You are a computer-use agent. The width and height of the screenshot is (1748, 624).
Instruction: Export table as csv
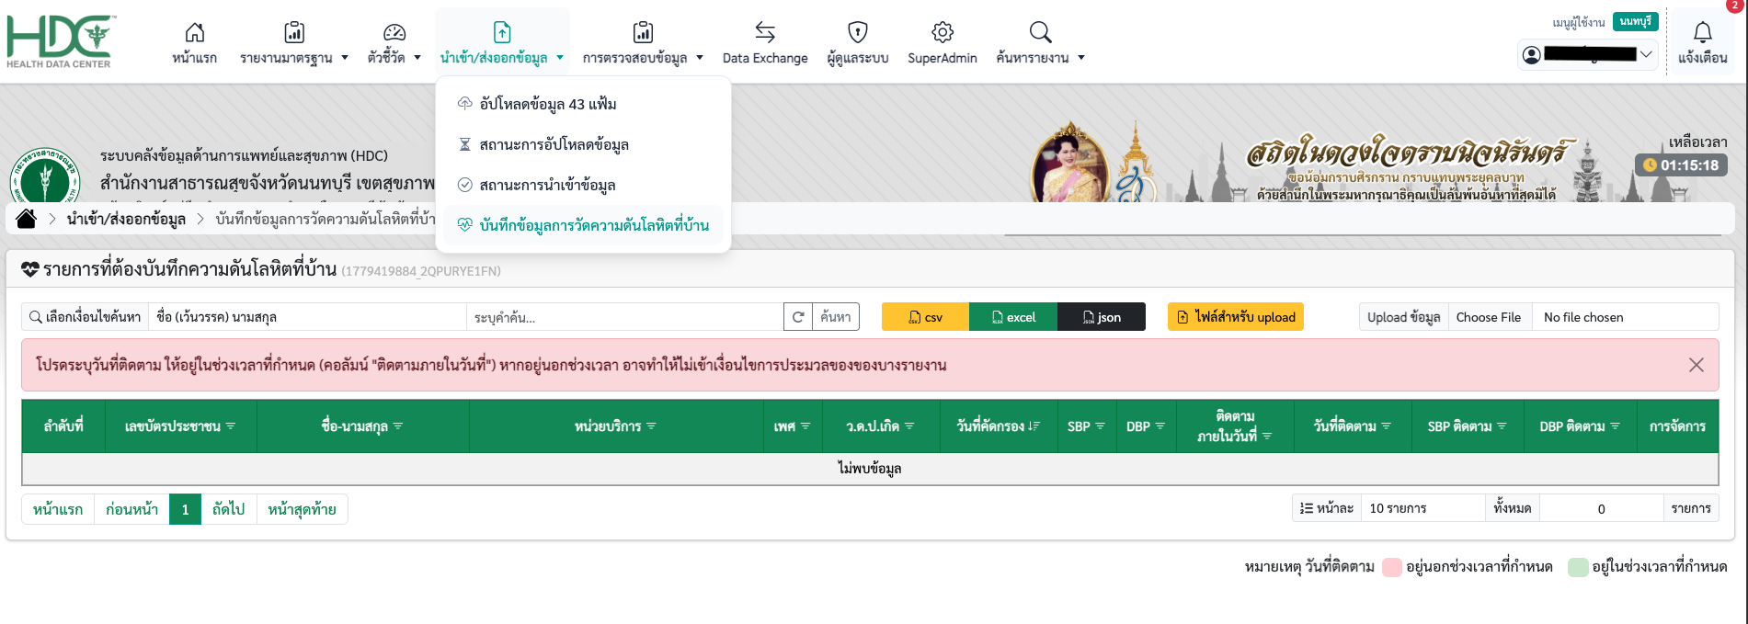(x=925, y=317)
